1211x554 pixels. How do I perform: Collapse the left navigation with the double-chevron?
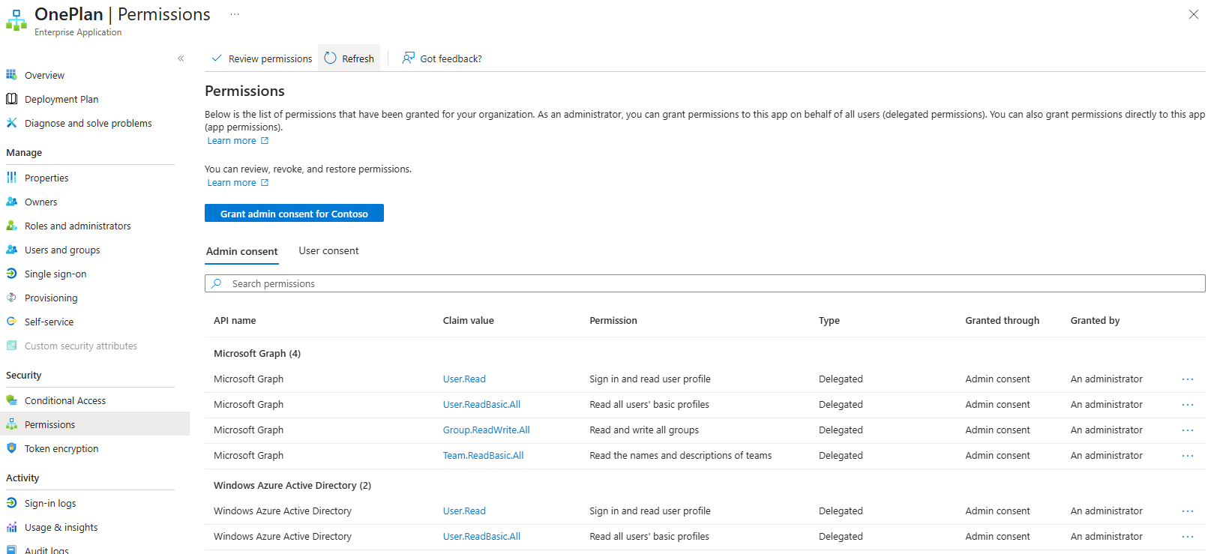[181, 58]
